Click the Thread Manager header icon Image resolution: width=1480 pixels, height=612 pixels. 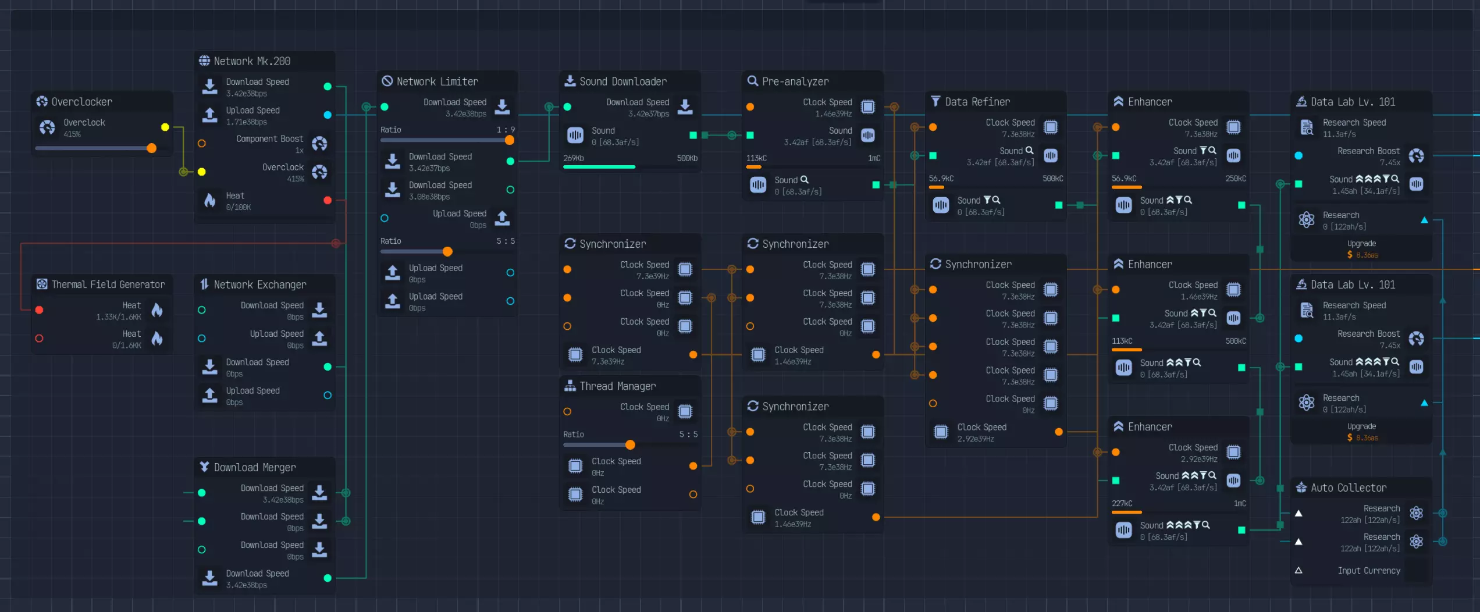point(570,386)
